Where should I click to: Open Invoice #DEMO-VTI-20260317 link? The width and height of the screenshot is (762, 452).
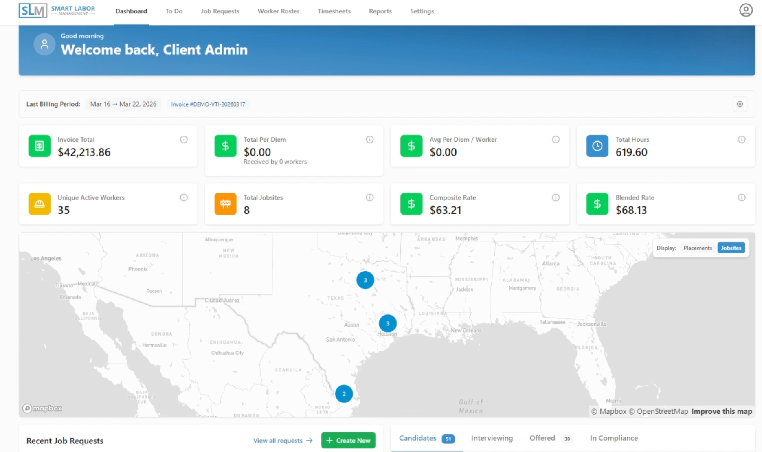pyautogui.click(x=208, y=104)
